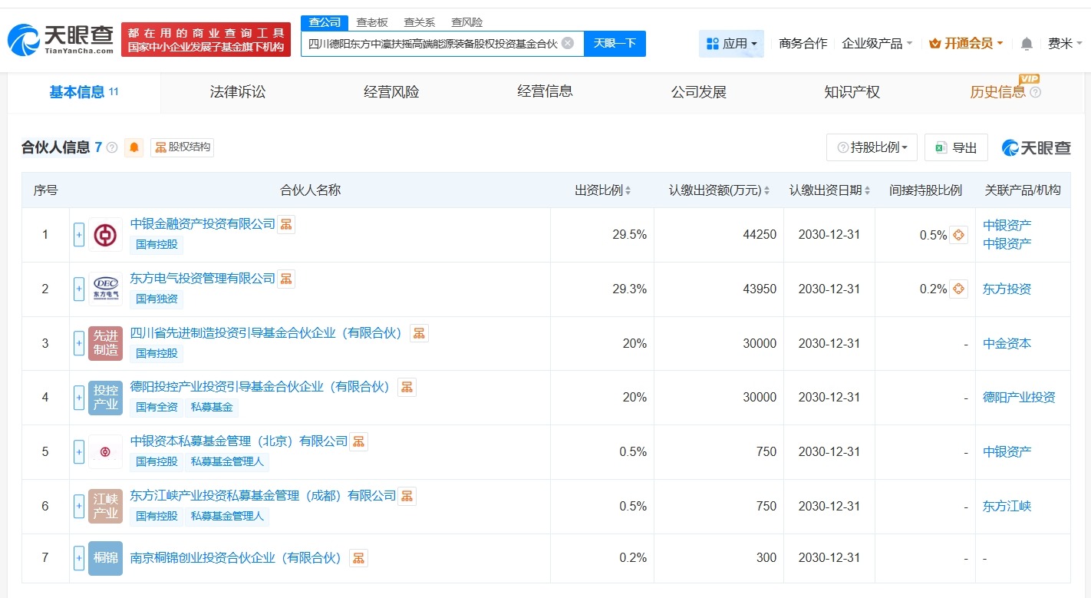Screen dimensions: 1091x598
Task: Click the 东方电气 DEC company logo
Action: [105, 289]
